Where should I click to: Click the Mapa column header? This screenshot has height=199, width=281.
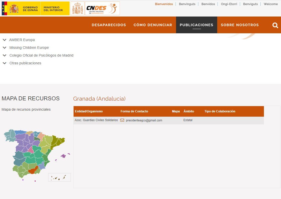coord(176,111)
